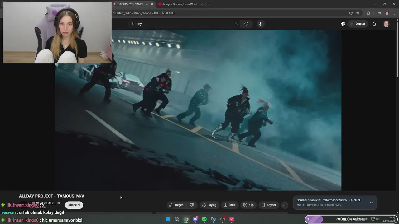This screenshot has width=399, height=224.
Task: Start voice search with the microphone
Action: pyautogui.click(x=261, y=24)
